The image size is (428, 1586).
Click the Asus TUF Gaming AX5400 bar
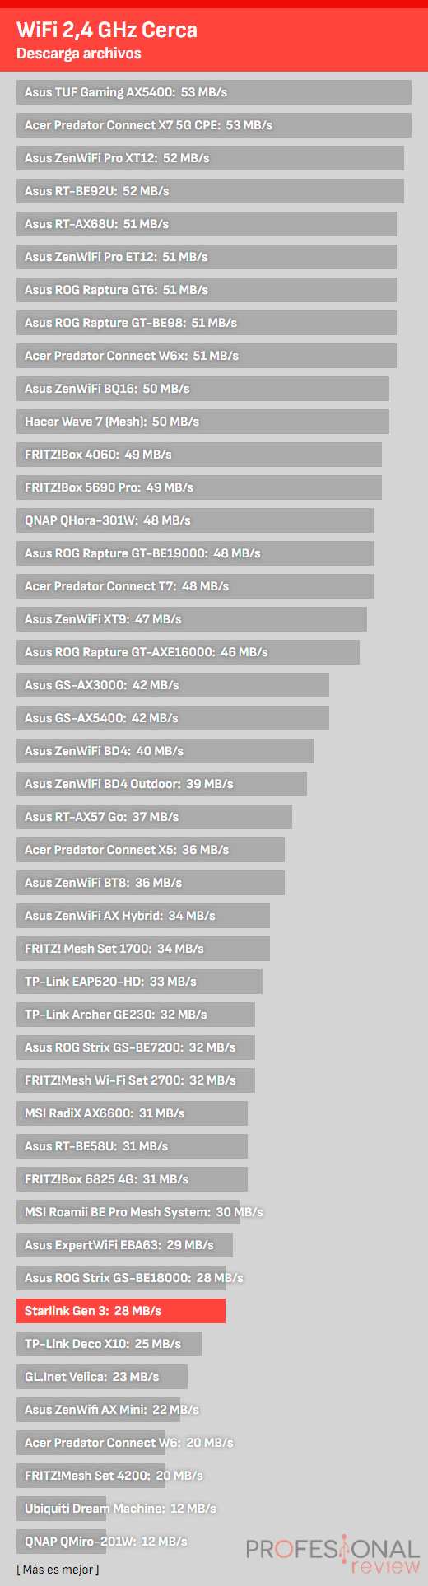point(214,92)
